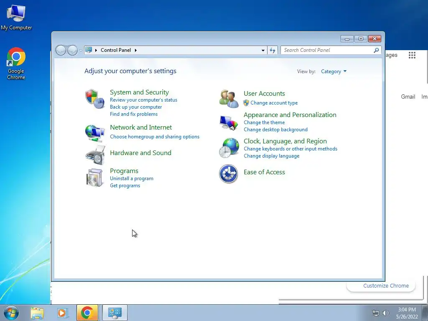Select Uninstall a program
The height and width of the screenshot is (321, 428).
click(x=132, y=178)
